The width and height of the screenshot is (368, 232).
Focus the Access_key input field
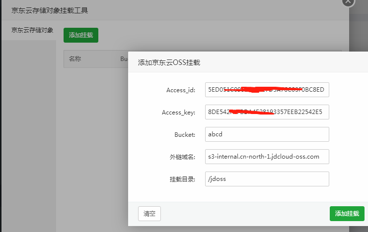(267, 112)
